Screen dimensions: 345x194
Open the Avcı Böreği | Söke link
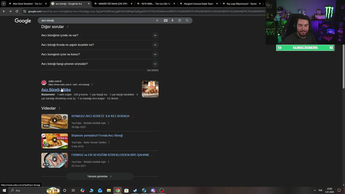click(56, 90)
